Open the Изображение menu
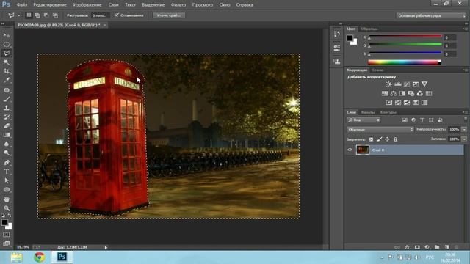 [x=87, y=5]
